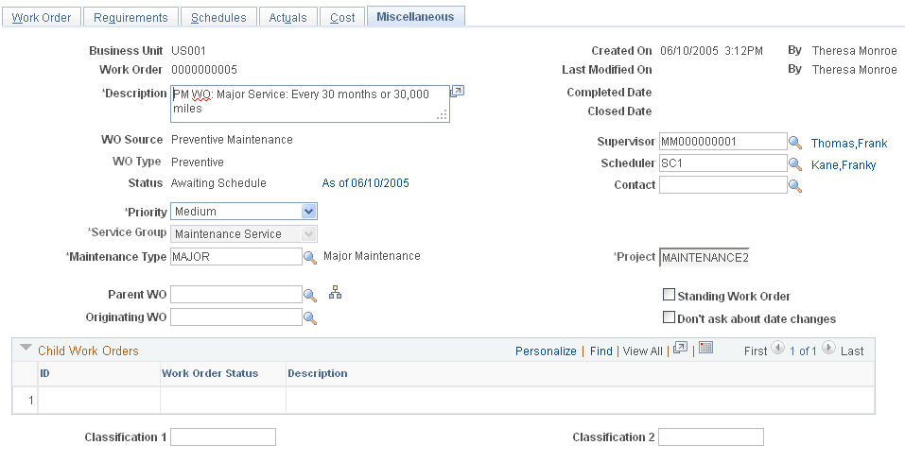Viewport: 905px width, 462px height.
Task: Switch to the Schedules tab
Action: (218, 17)
